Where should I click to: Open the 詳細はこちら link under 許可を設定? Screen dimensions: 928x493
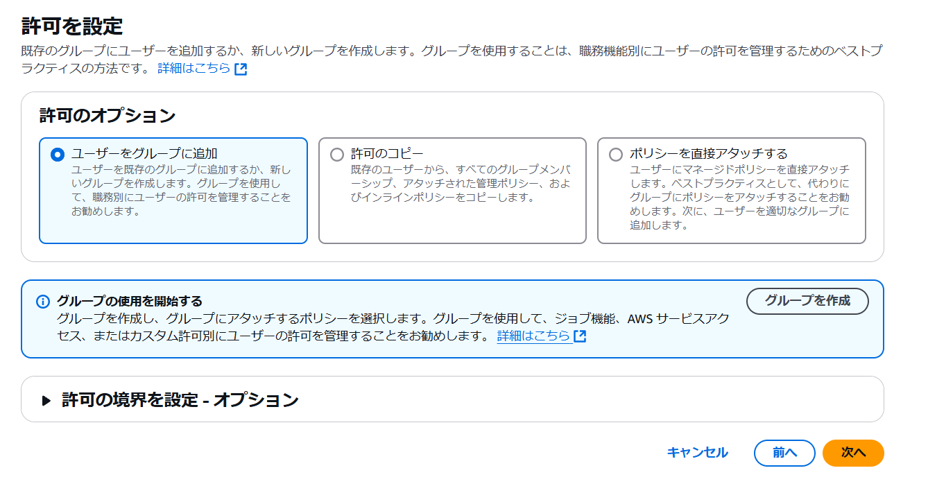pyautogui.click(x=194, y=69)
